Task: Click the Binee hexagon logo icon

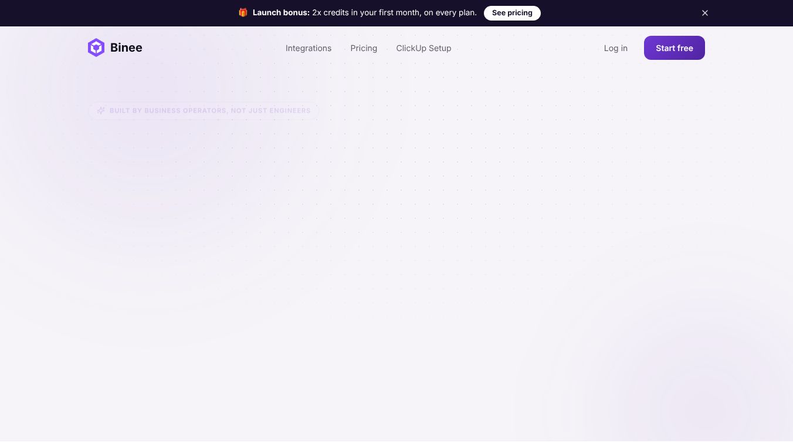Action: point(96,48)
